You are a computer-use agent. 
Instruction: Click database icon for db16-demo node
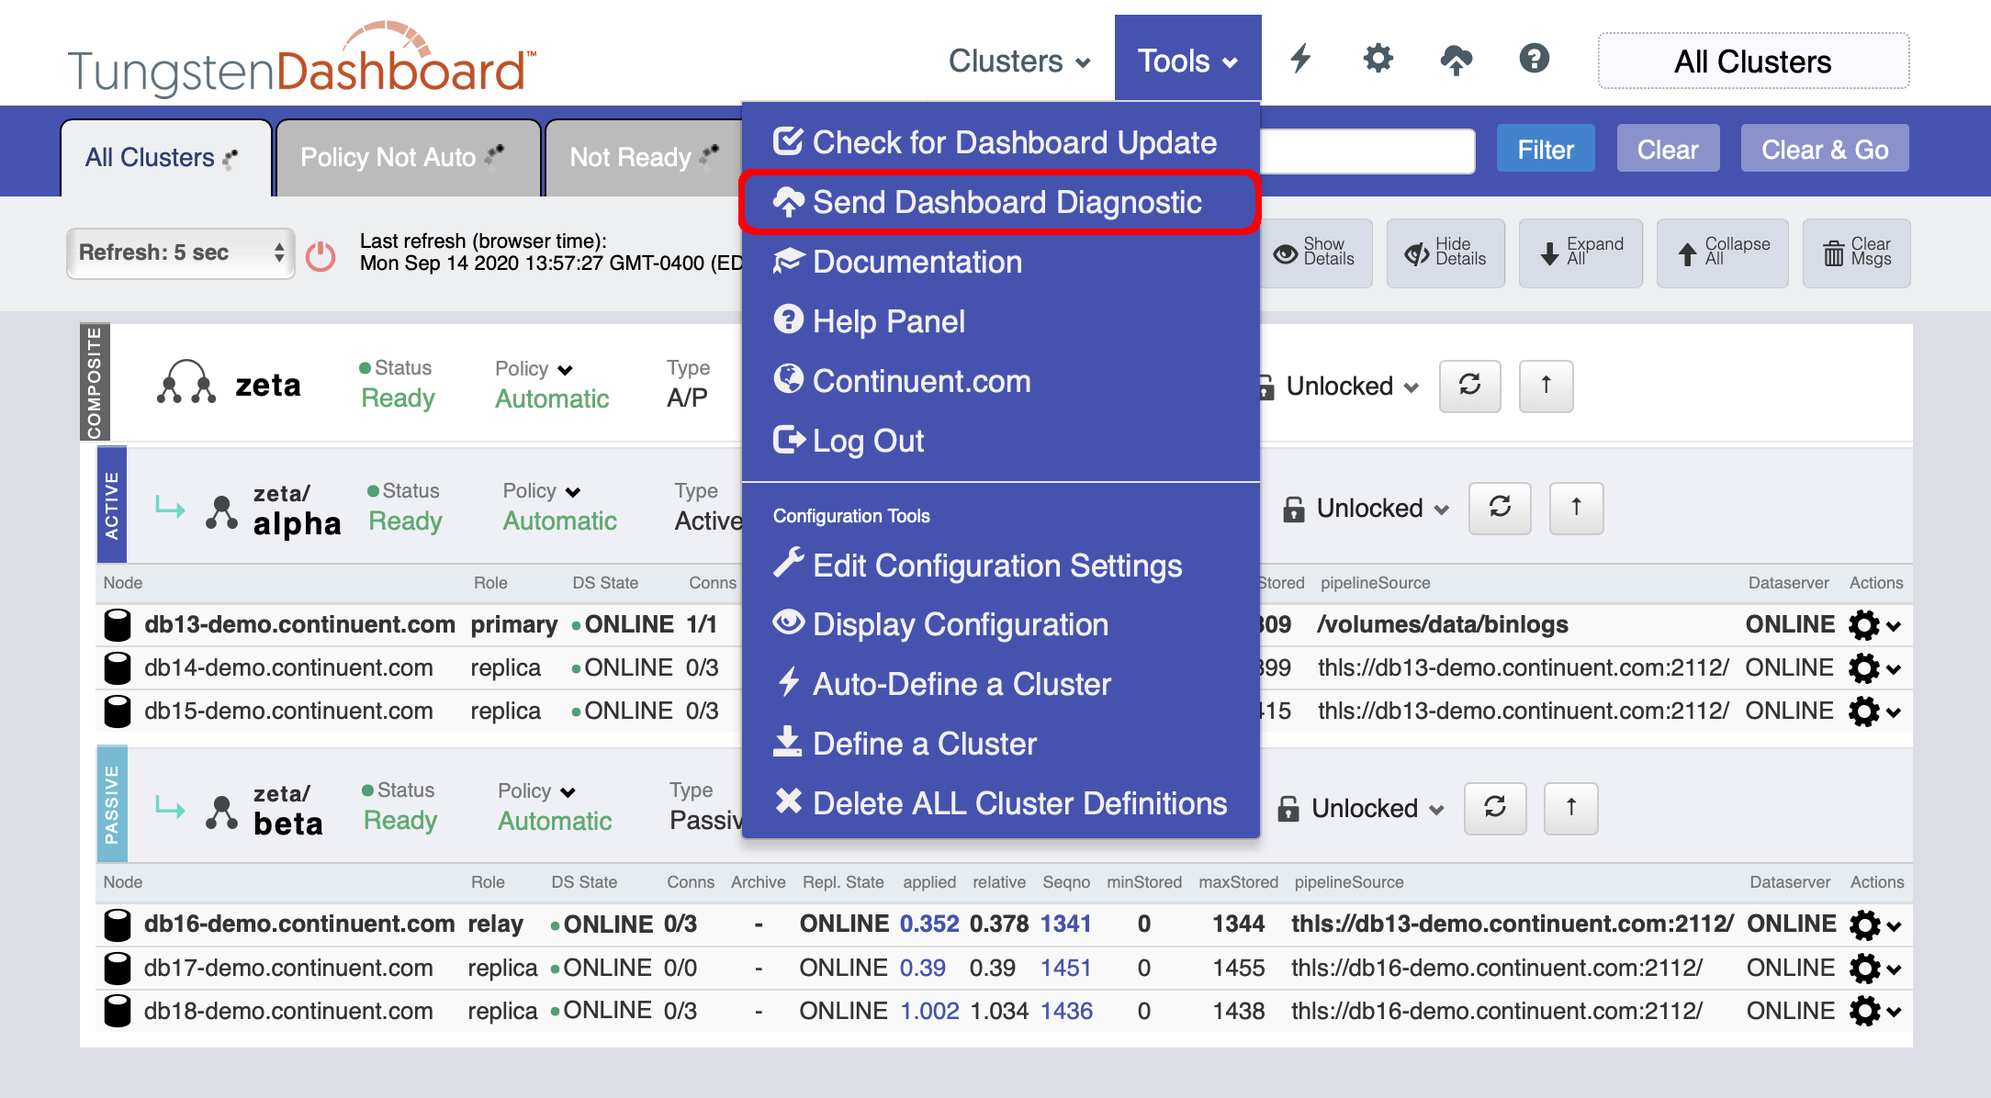(118, 924)
